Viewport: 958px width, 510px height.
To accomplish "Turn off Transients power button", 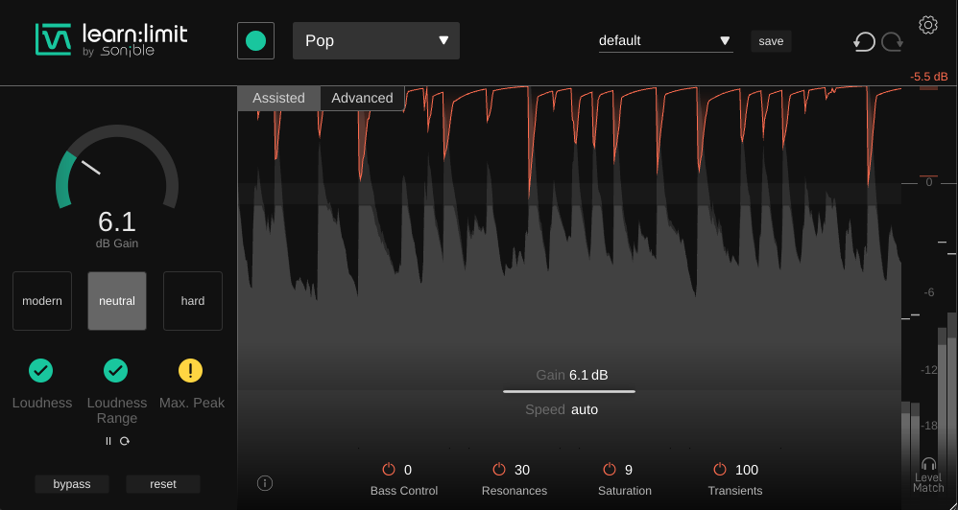I will (x=720, y=470).
